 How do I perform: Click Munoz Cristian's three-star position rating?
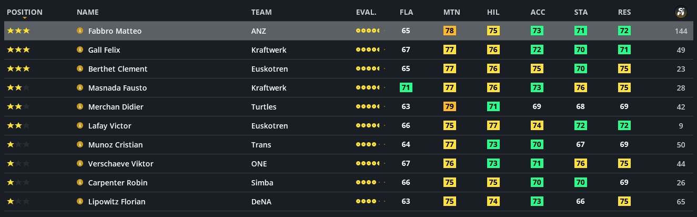[18, 145]
